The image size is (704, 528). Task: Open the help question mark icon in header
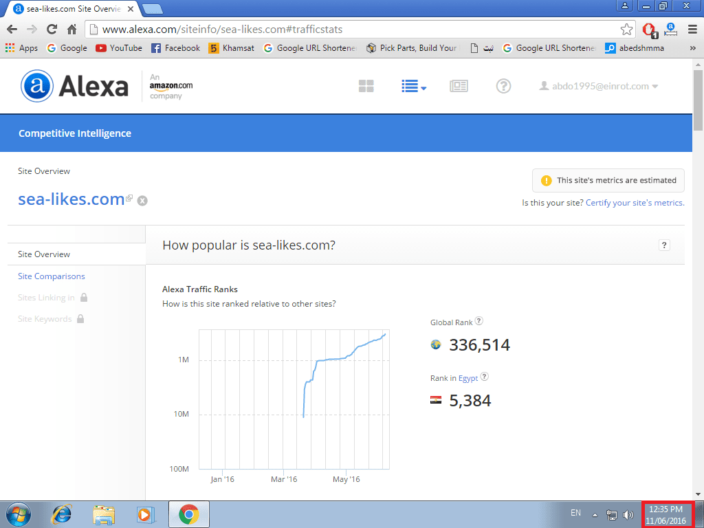(503, 86)
